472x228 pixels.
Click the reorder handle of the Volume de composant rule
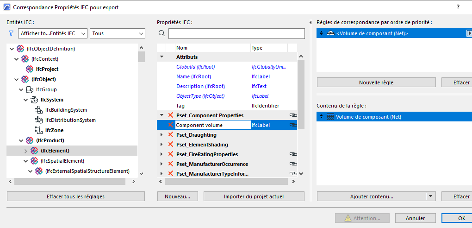(x=321, y=33)
